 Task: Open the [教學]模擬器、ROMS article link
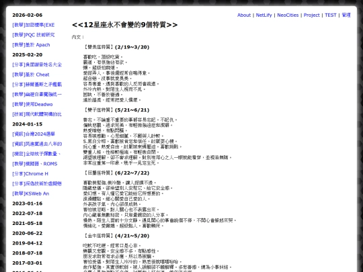[35, 164]
